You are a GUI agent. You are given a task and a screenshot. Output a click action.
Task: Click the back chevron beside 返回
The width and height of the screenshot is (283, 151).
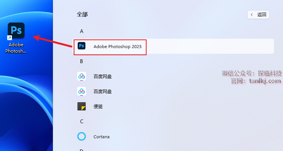252,15
